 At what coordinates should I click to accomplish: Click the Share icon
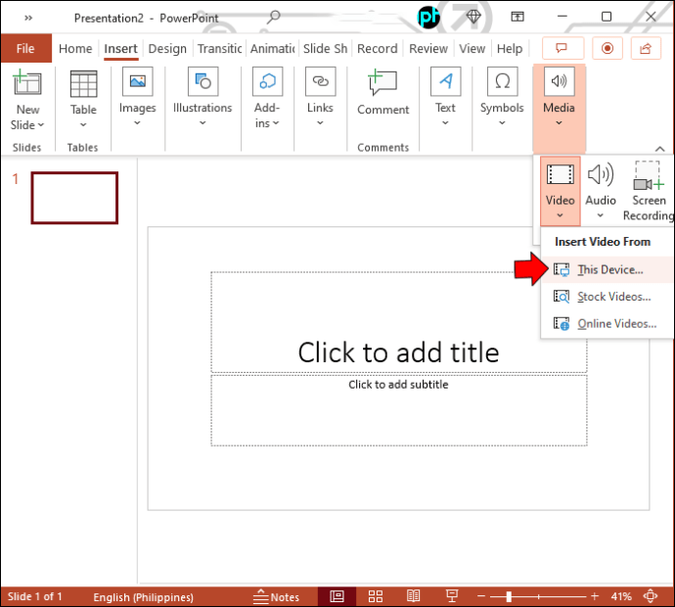pyautogui.click(x=646, y=48)
